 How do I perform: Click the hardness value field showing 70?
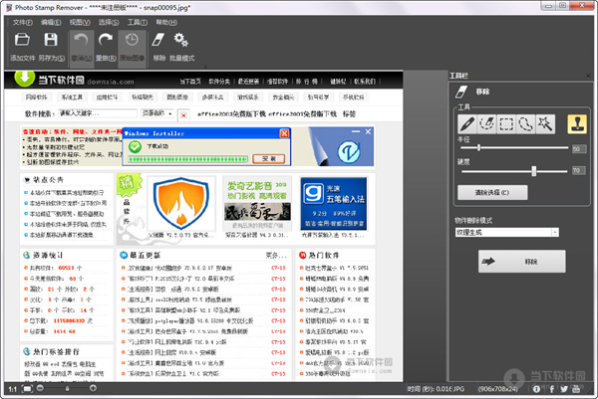point(578,170)
